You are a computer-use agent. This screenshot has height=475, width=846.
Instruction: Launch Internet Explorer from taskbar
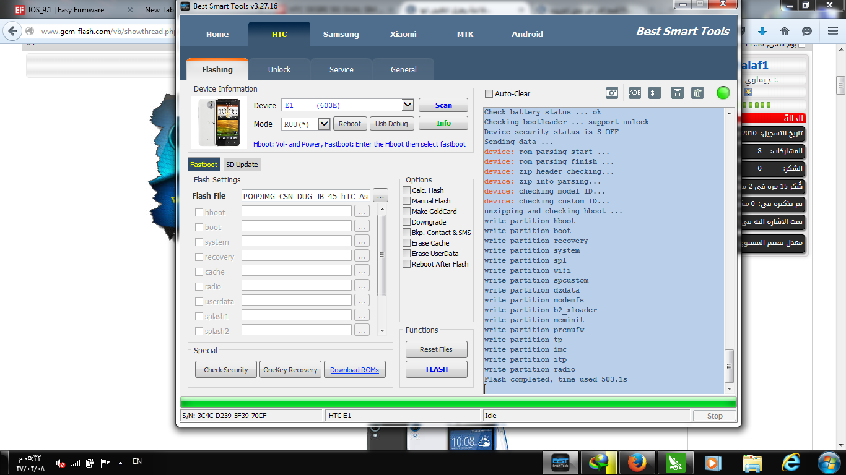pos(790,463)
